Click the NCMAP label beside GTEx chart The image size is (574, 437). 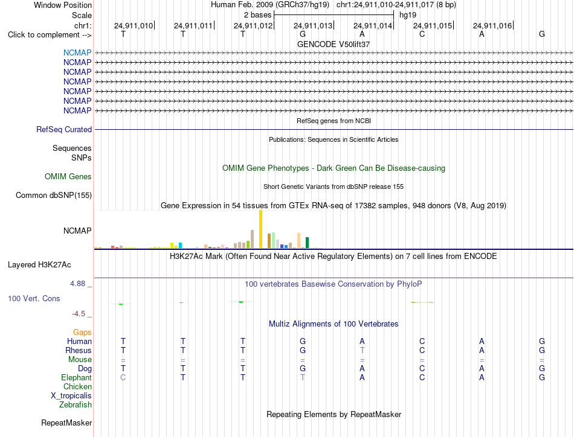tap(77, 231)
